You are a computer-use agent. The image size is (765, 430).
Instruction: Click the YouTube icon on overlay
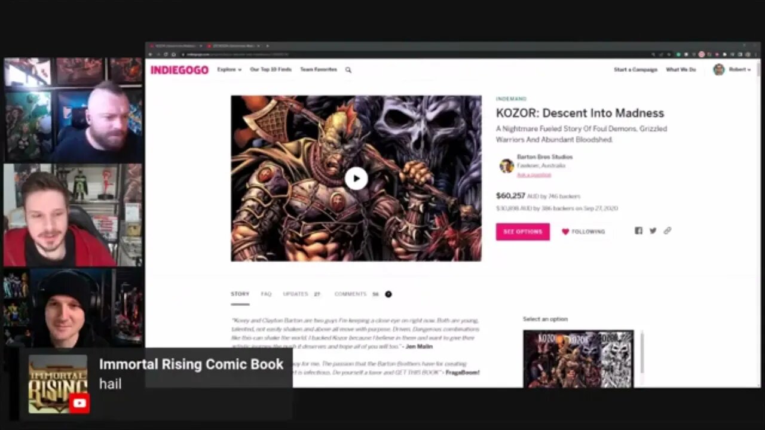(79, 403)
